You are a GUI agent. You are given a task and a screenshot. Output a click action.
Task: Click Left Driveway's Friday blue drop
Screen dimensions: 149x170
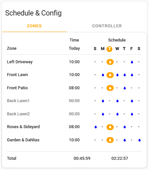pos(132,62)
